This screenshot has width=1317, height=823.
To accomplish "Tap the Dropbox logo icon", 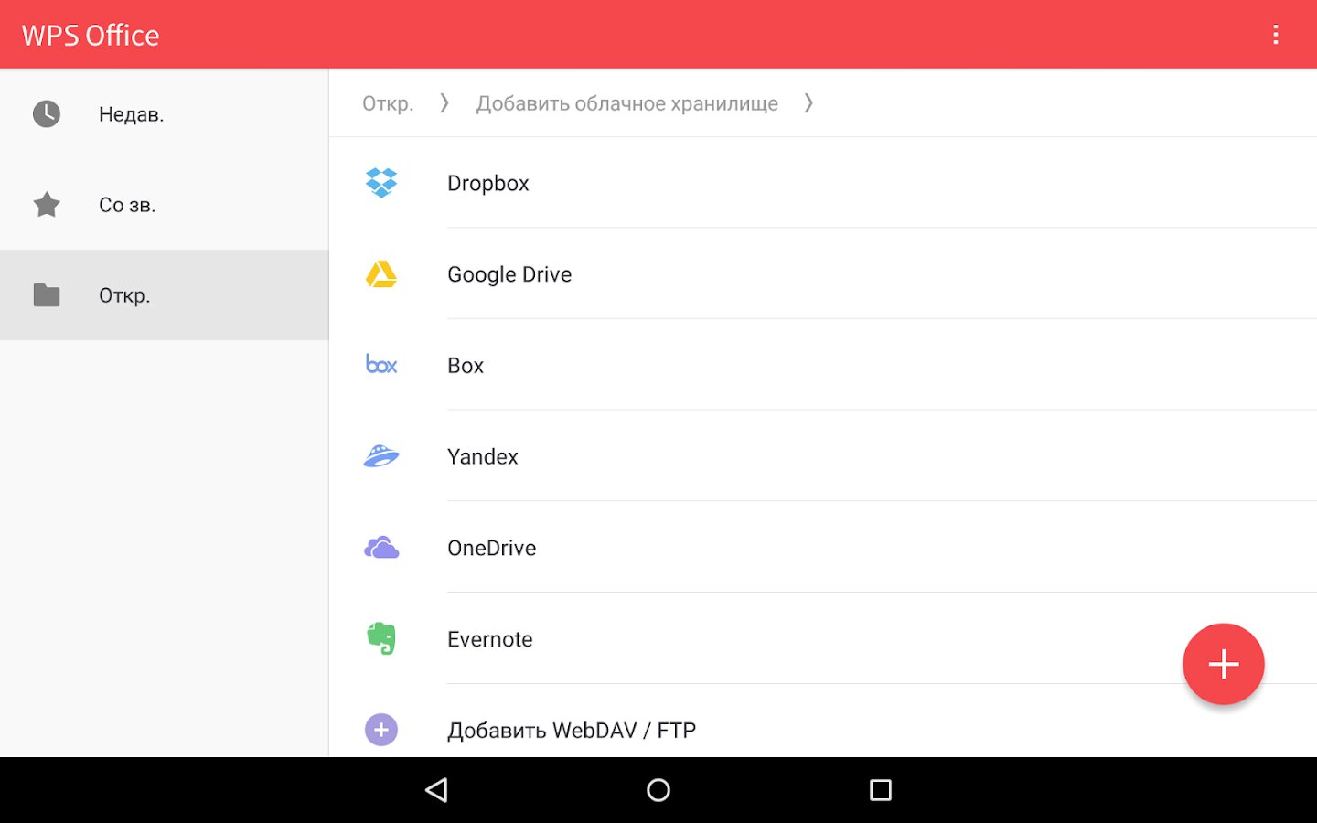I will coord(381,183).
